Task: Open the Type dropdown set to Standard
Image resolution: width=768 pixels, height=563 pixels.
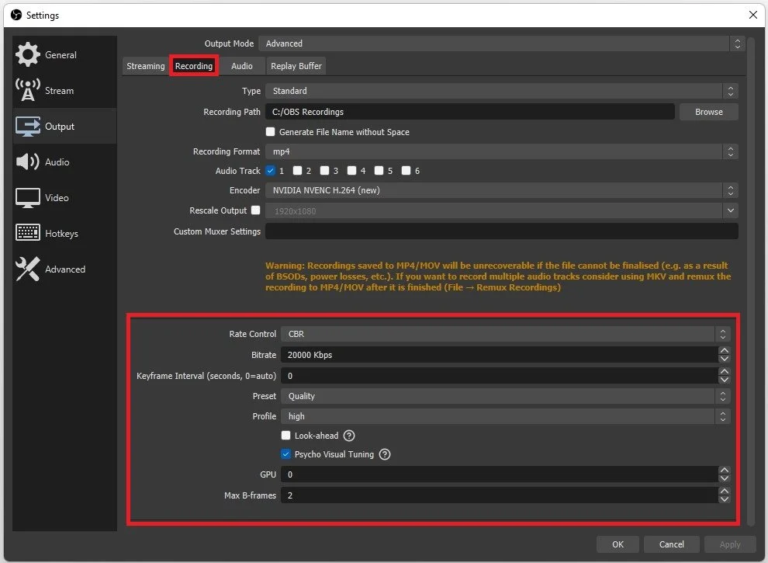Action: pyautogui.click(x=502, y=91)
